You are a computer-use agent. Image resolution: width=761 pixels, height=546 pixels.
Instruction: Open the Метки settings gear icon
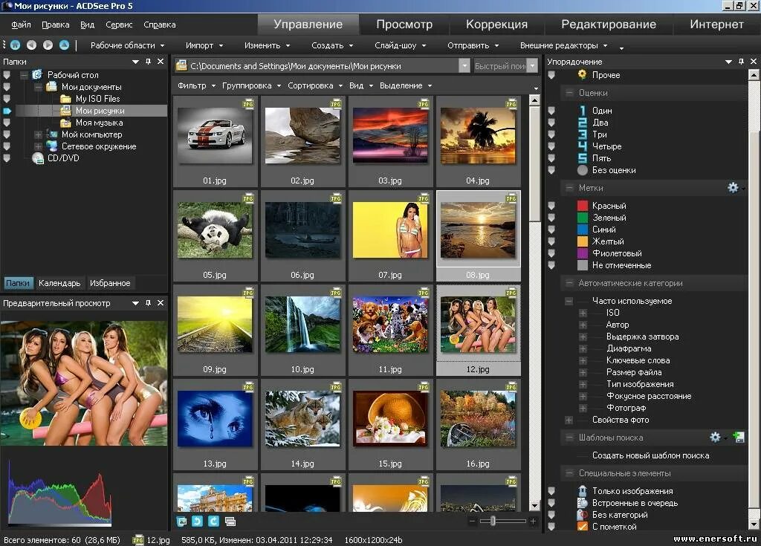point(733,188)
